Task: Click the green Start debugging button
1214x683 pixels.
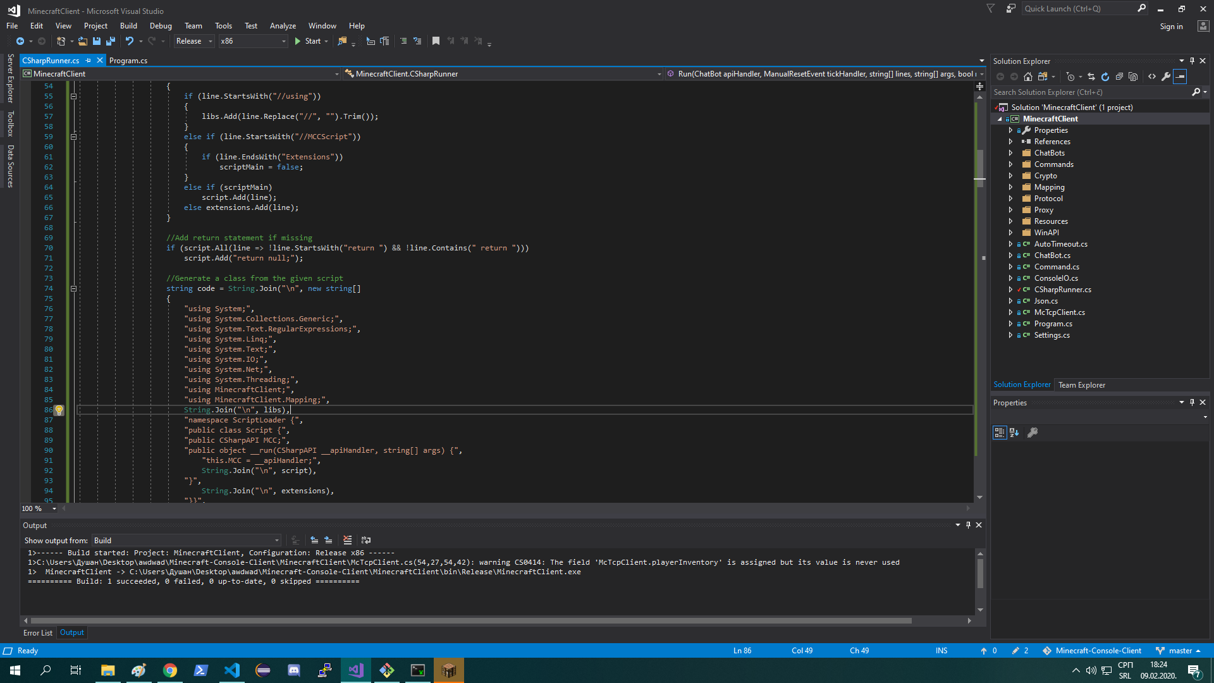Action: (298, 41)
